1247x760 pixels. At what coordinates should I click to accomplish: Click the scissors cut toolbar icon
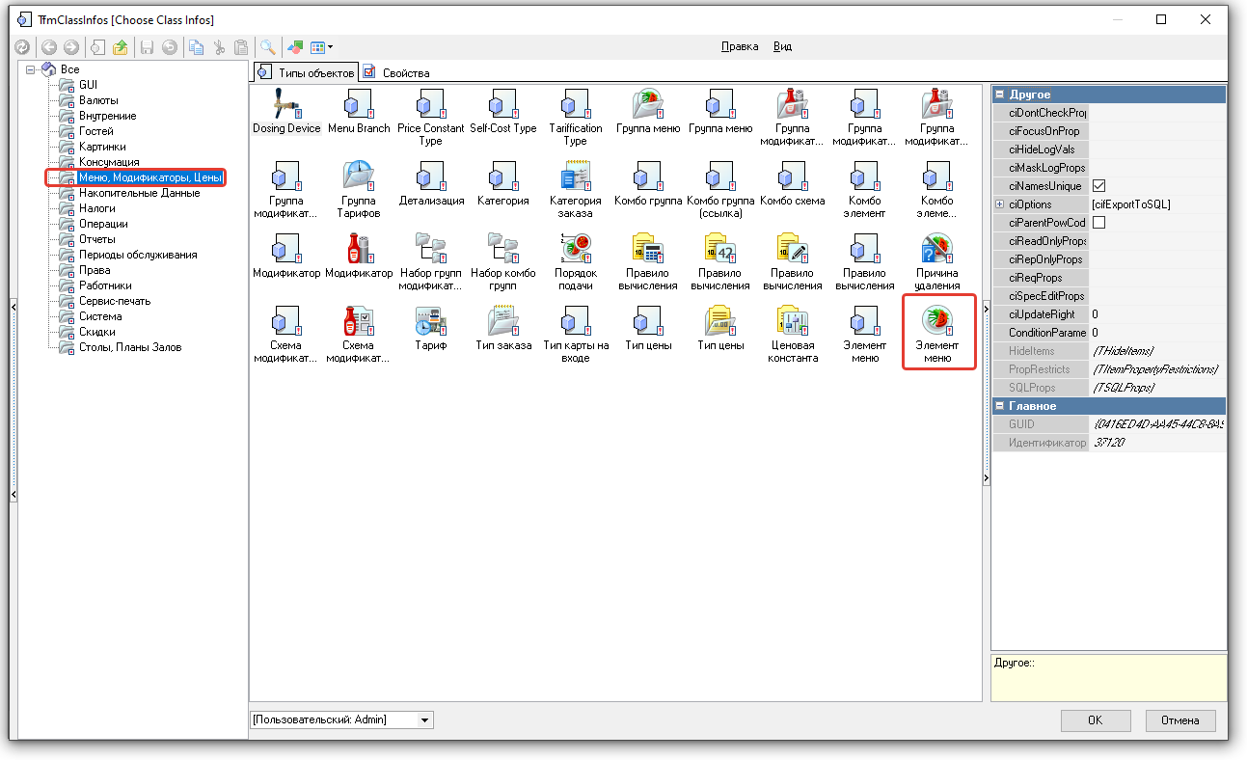point(219,46)
